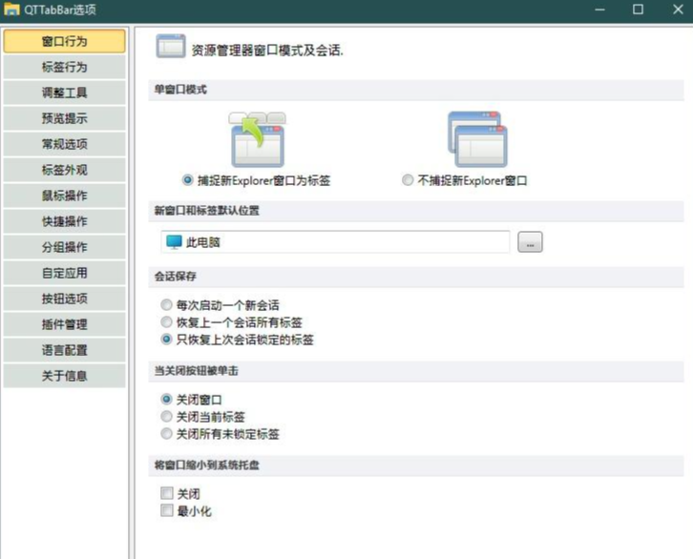Click the capture-window-as-tab illustration icon

coord(257,139)
